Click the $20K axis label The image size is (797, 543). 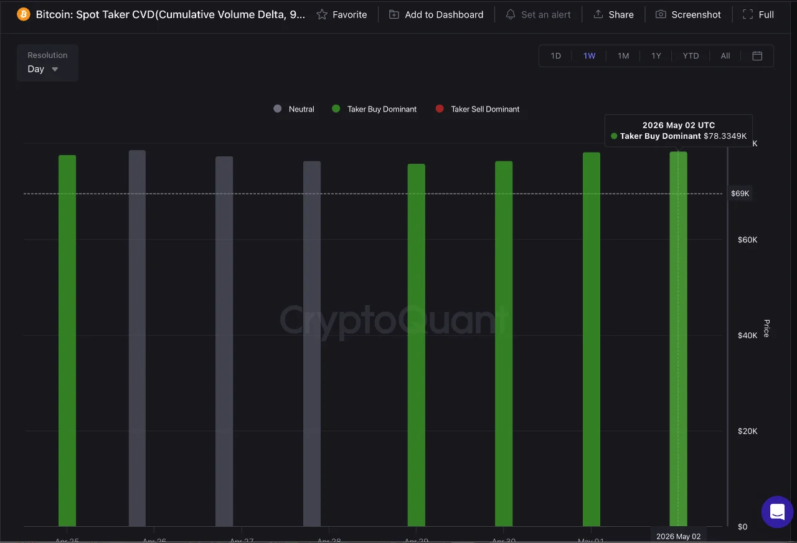click(747, 431)
